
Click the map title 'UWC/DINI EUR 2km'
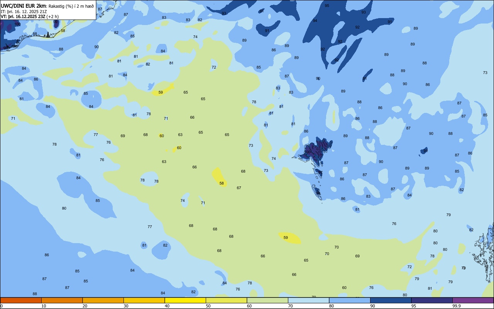[23, 5]
